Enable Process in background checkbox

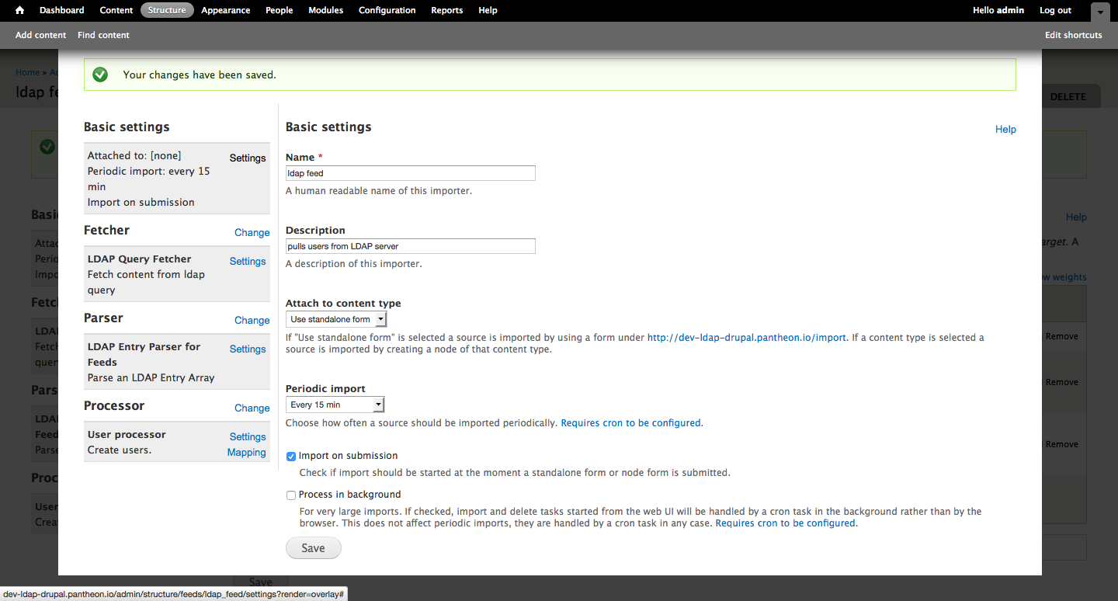pos(291,495)
